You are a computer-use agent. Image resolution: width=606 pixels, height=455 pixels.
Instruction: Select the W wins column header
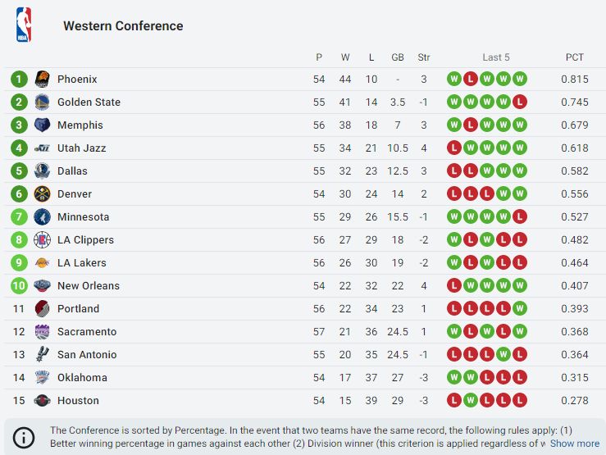tap(345, 57)
